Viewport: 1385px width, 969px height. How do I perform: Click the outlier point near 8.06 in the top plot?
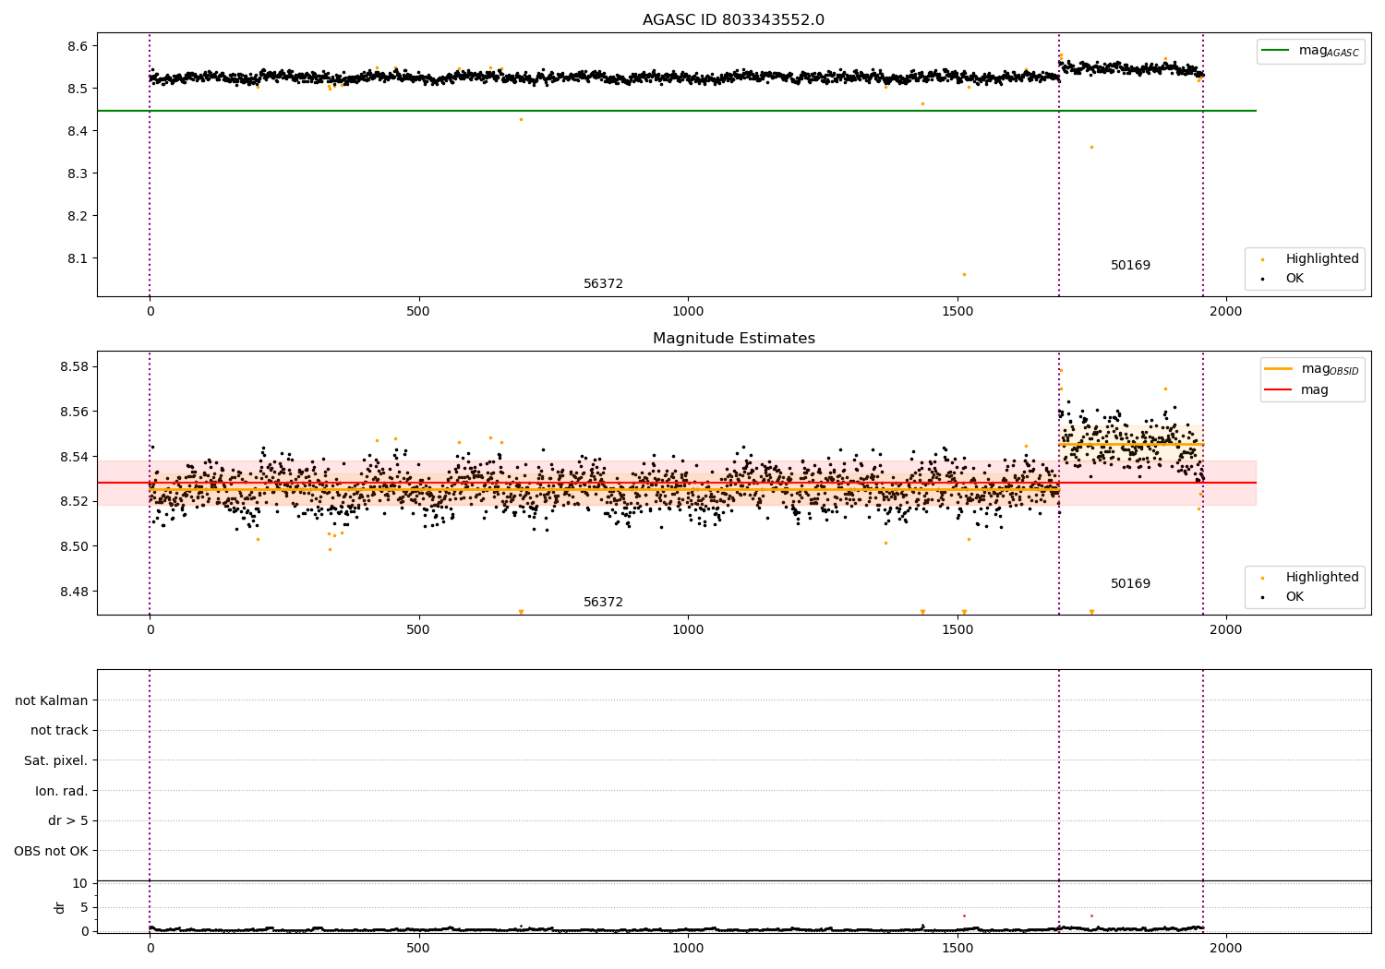964,274
